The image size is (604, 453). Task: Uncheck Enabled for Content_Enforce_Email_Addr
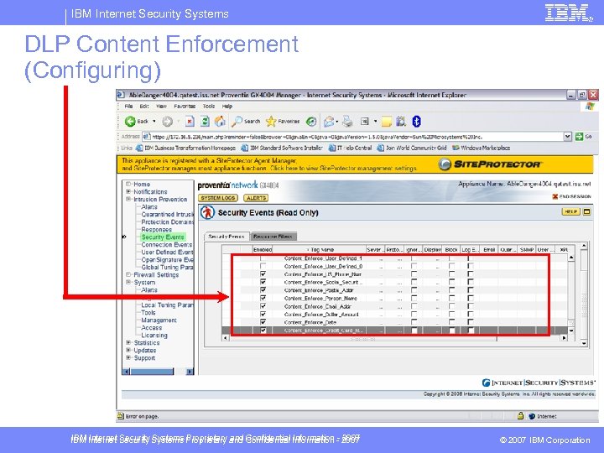tap(263, 306)
